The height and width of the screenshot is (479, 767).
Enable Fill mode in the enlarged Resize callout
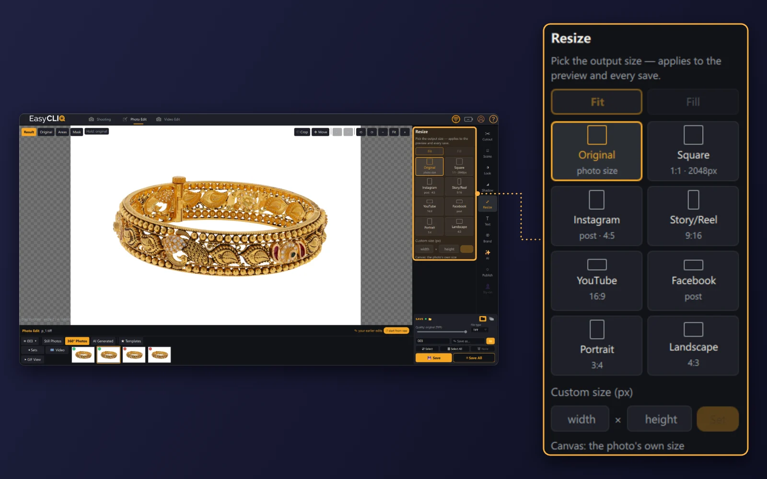click(x=693, y=102)
